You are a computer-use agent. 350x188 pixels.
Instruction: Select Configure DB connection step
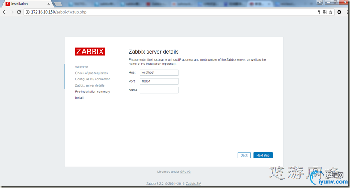[x=93, y=79]
